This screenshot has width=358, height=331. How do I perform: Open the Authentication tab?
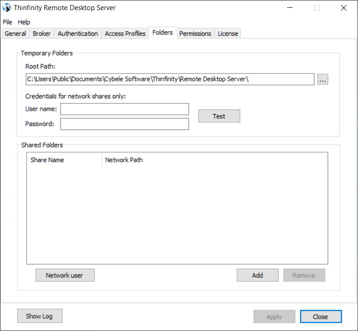pos(78,34)
